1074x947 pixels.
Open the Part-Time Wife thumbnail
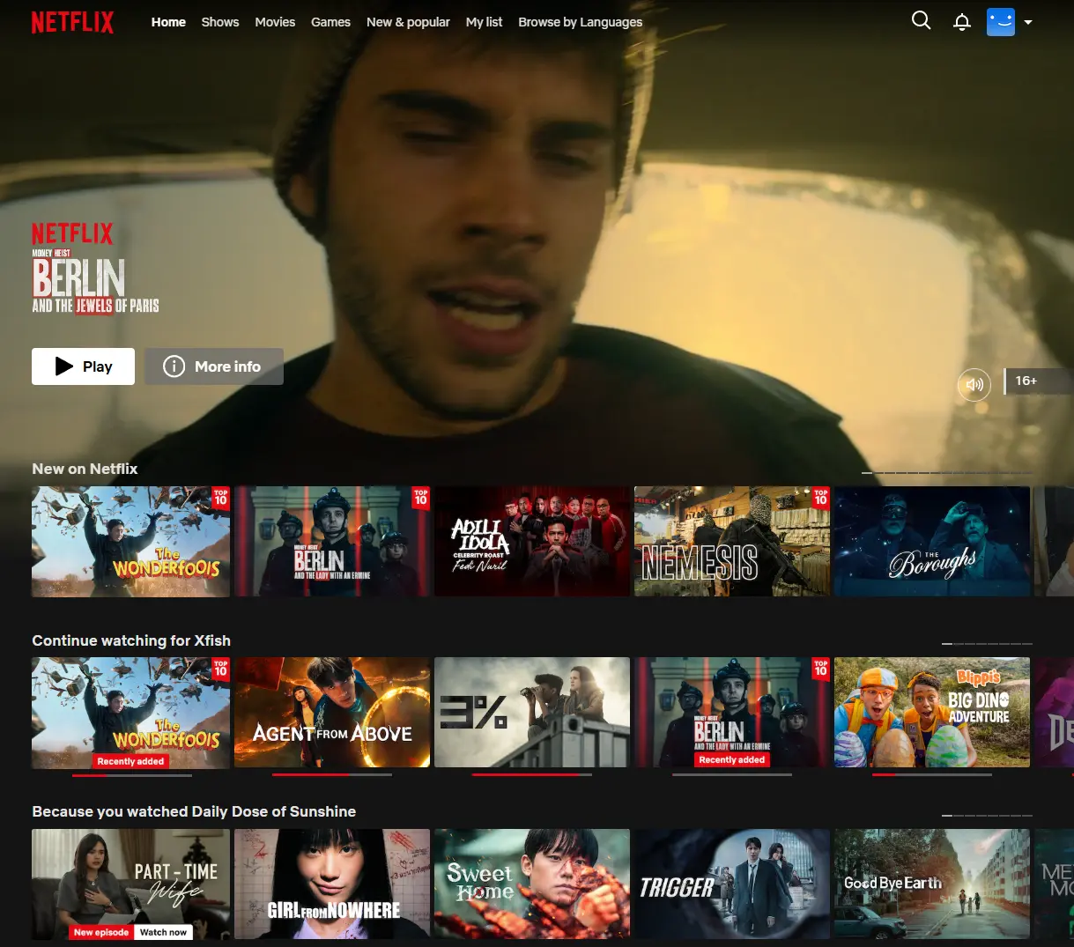pyautogui.click(x=130, y=884)
